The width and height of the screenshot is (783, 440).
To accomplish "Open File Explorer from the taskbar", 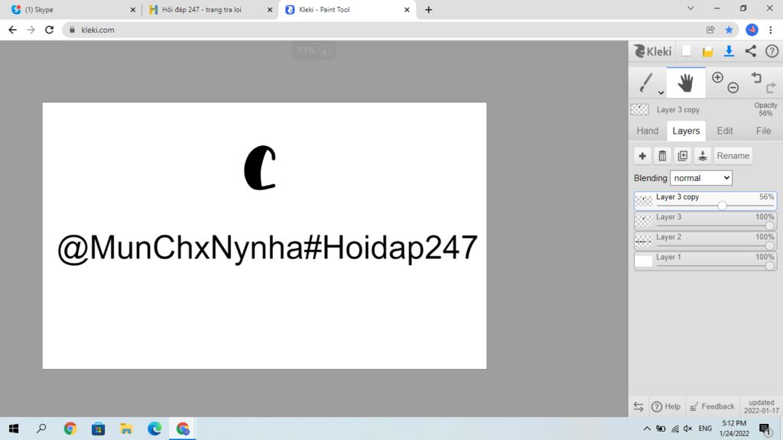I will pos(126,429).
